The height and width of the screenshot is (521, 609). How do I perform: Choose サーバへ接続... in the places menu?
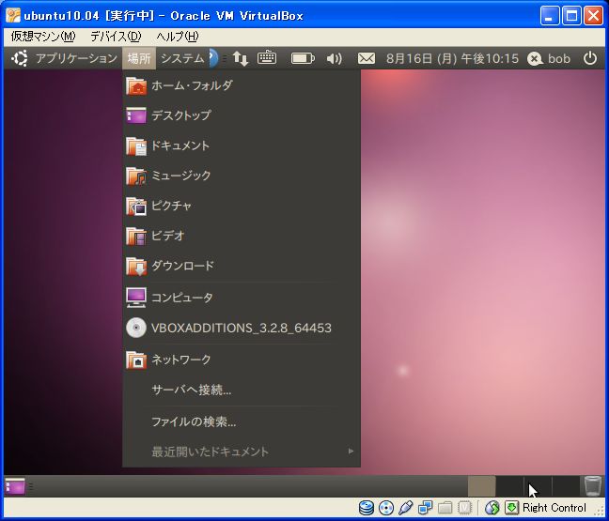click(242, 390)
